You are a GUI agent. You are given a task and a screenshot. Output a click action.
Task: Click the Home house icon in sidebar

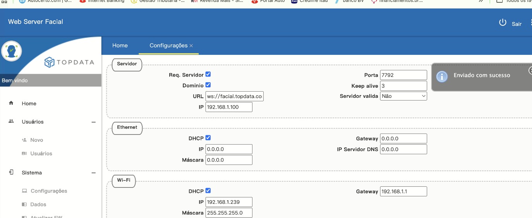point(11,103)
